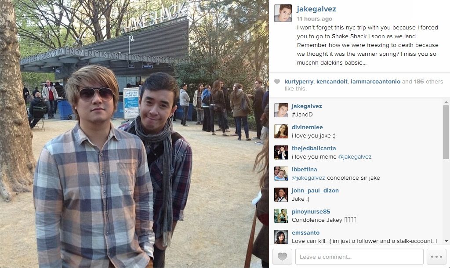Open thejedbalicanta's commenter avatar

coord(281,152)
